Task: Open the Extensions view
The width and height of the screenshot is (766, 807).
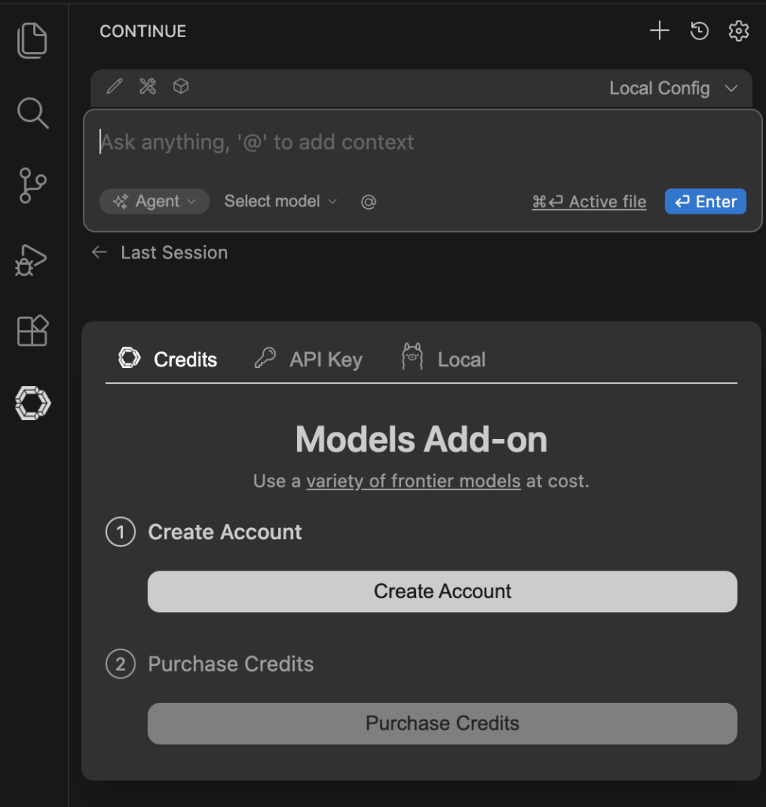Action: click(33, 331)
